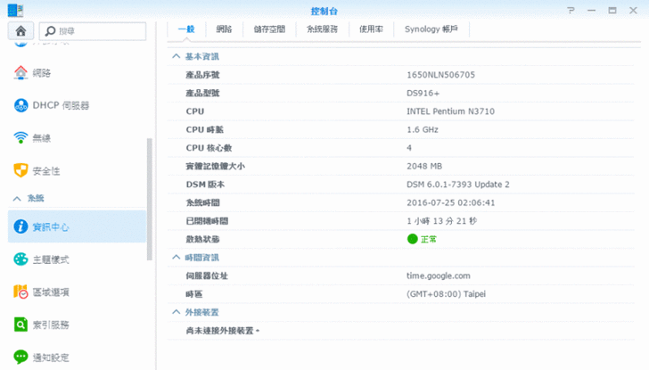The width and height of the screenshot is (649, 370).
Task: Click the sidebar vertical scrollbar
Action: (x=150, y=178)
